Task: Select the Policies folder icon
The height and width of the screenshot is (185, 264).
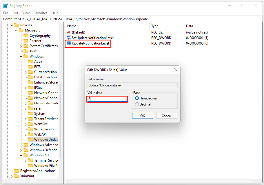Action: coord(17,25)
